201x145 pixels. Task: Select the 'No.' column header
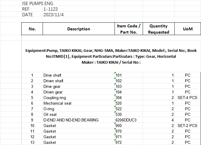tap(32, 29)
